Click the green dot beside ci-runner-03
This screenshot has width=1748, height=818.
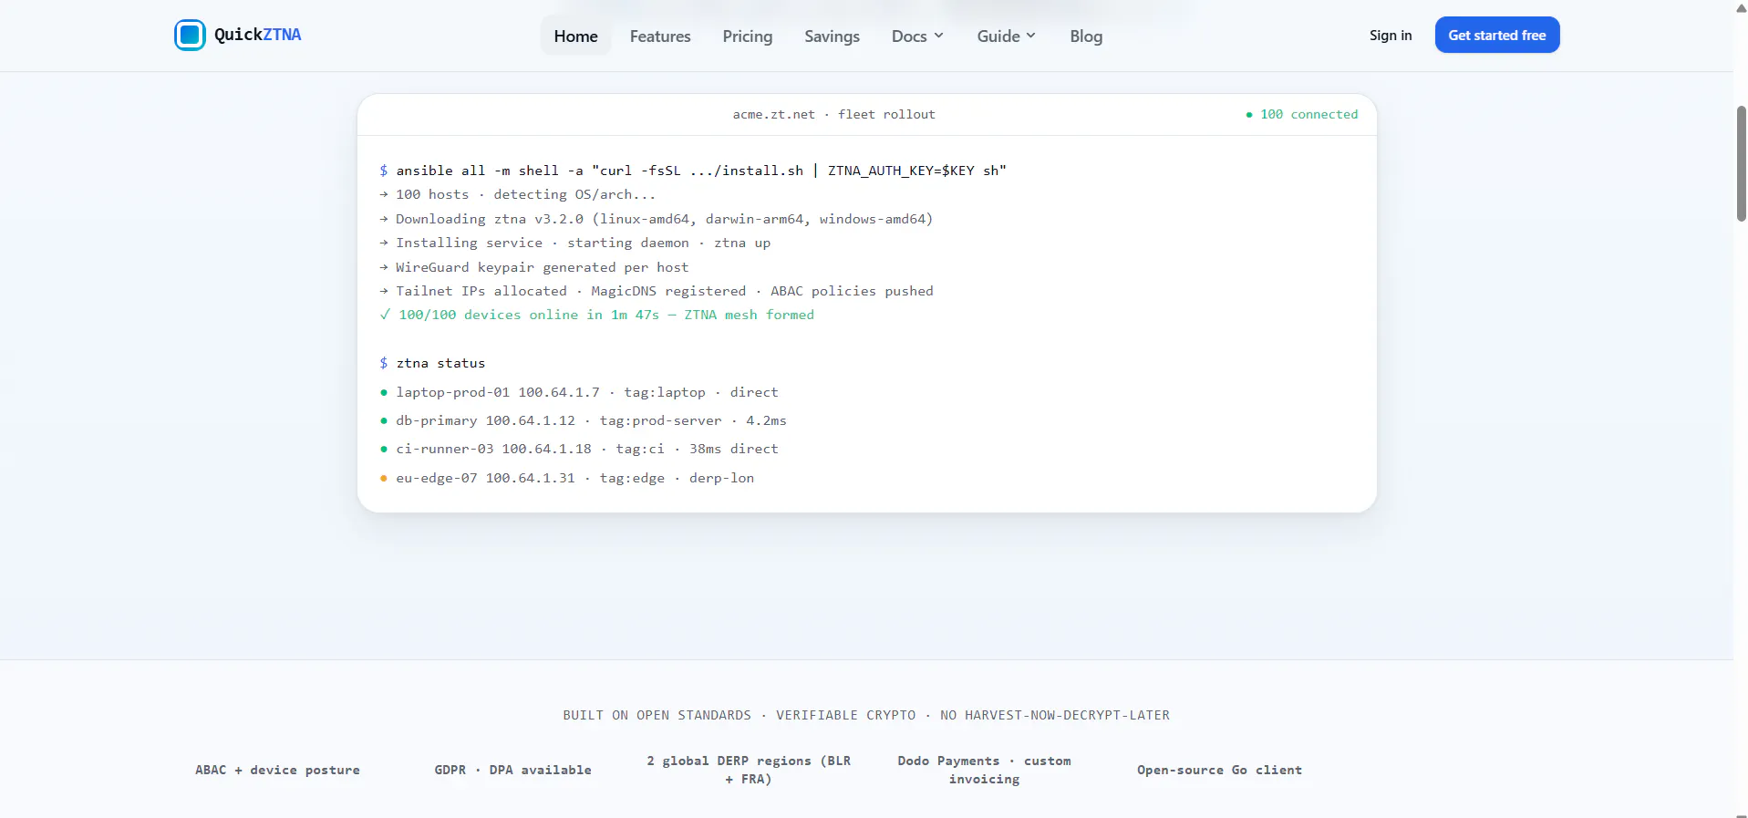[x=384, y=450]
